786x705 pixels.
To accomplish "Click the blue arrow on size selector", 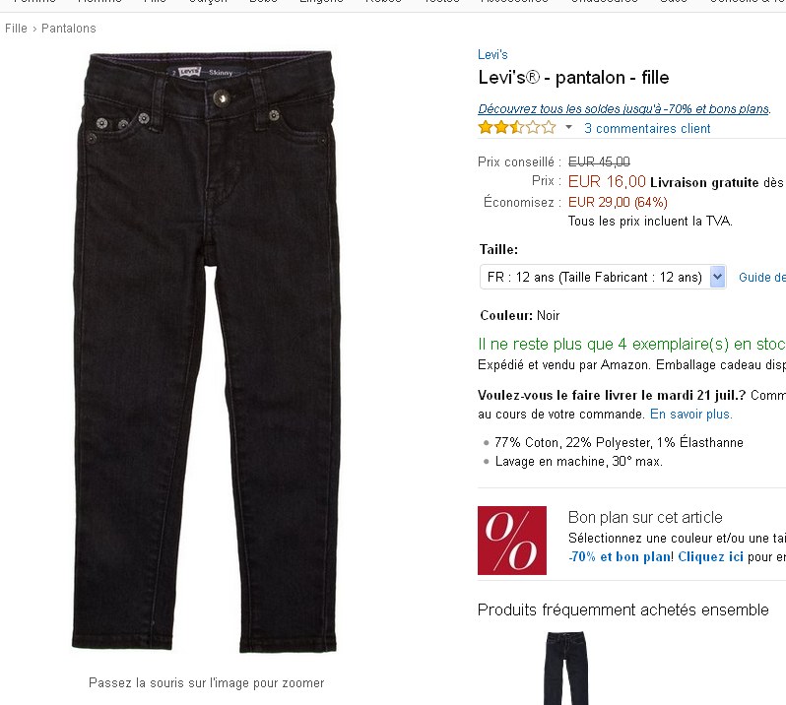I will [717, 277].
